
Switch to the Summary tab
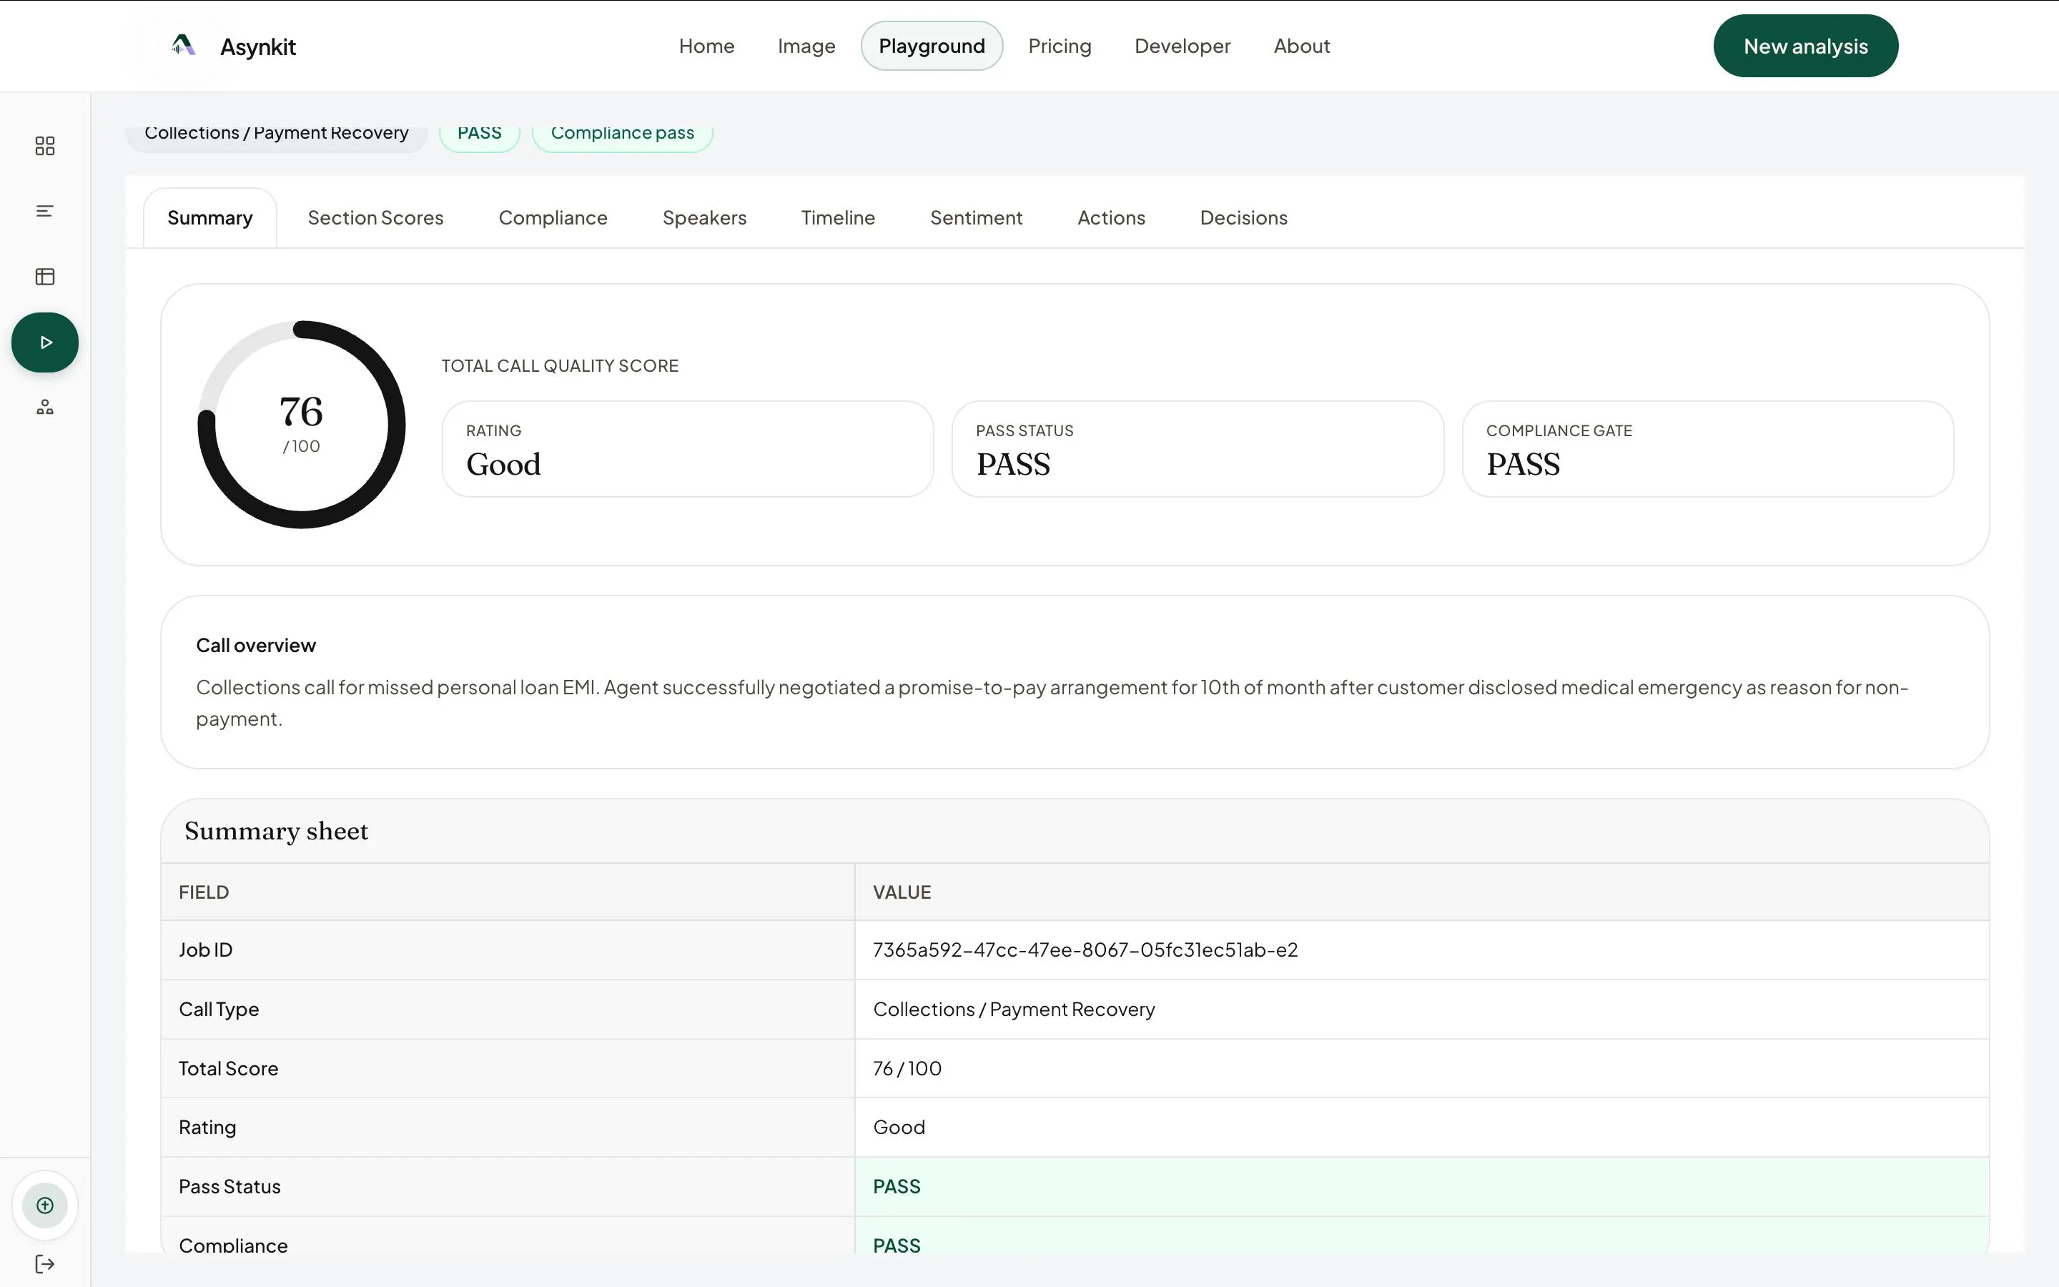pos(210,218)
